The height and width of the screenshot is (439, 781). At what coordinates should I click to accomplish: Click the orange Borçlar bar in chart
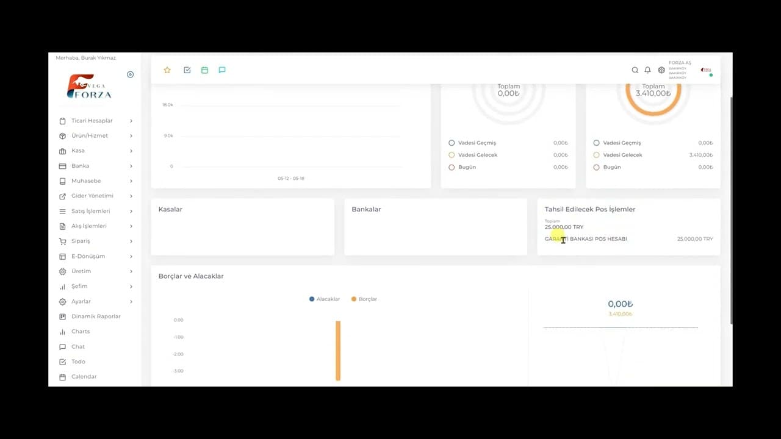click(338, 351)
